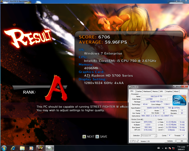Click the SCORE value 6706
Image resolution: width=189 pixels, height=151 pixels.
point(104,37)
